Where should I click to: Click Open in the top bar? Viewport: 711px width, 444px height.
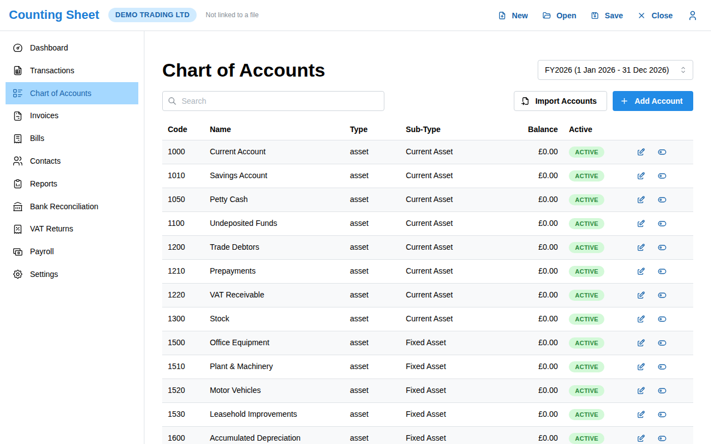click(x=559, y=16)
